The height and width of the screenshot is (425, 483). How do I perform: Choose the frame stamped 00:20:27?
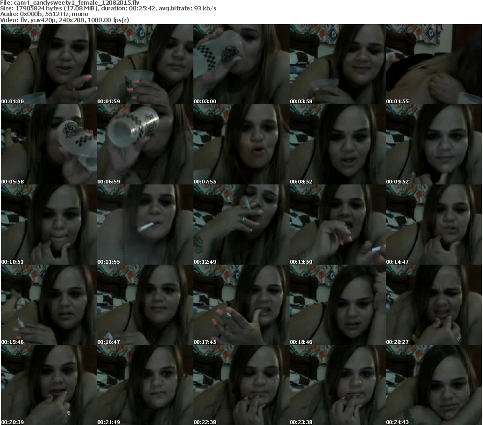click(x=434, y=305)
